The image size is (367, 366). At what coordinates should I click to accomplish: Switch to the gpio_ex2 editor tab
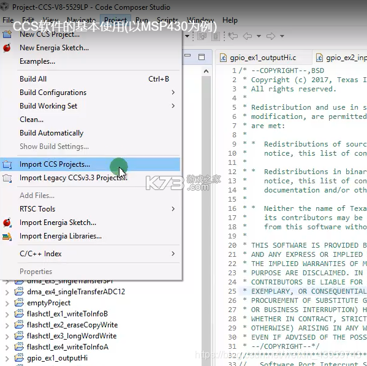(x=340, y=58)
